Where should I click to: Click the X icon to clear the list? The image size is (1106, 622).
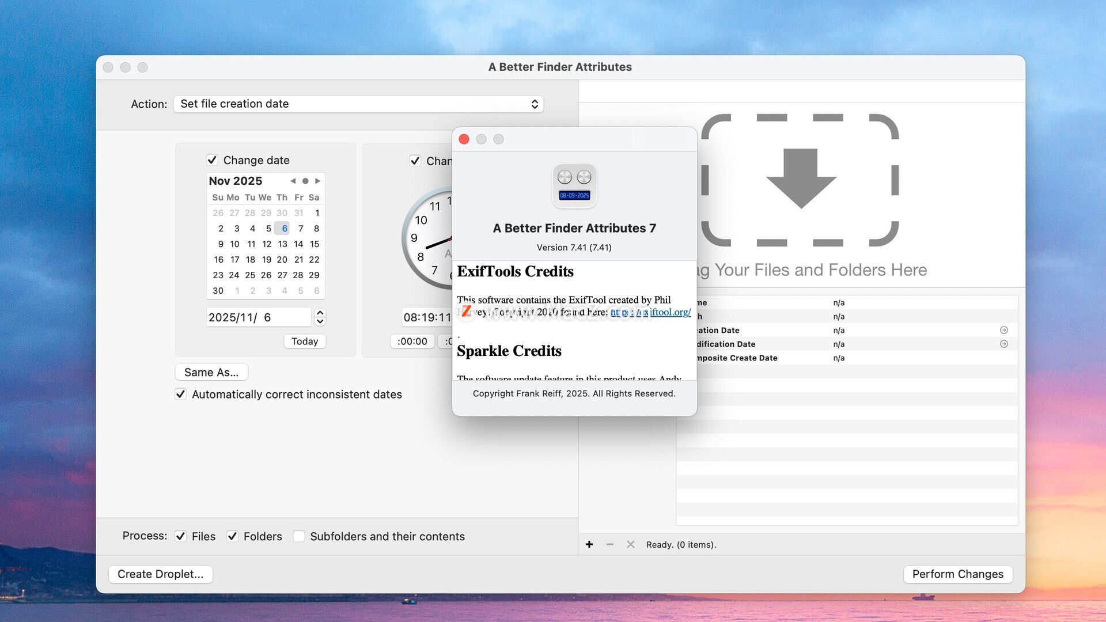coord(631,544)
